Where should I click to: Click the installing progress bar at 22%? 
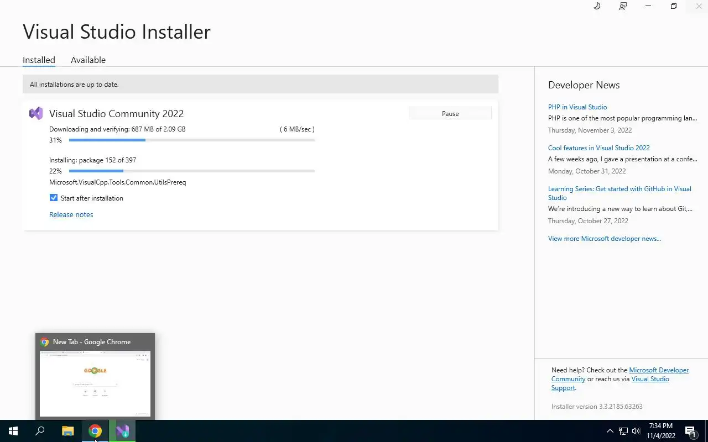(191, 171)
